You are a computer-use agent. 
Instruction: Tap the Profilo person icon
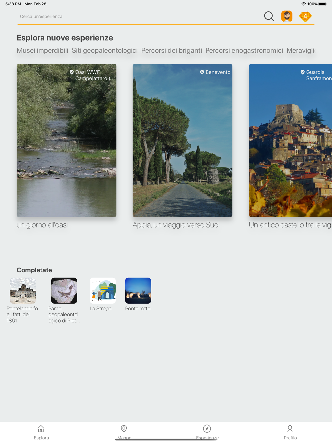click(290, 429)
